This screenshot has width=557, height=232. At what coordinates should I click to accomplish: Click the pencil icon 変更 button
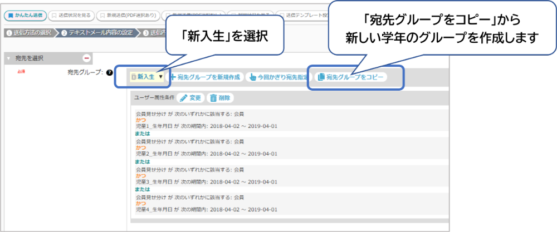point(184,97)
